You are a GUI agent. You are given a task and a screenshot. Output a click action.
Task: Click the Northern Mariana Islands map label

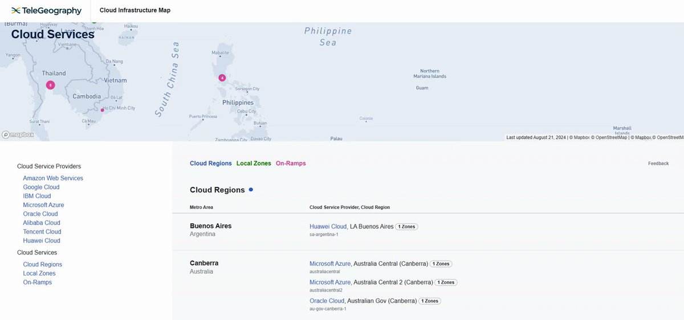(x=430, y=73)
